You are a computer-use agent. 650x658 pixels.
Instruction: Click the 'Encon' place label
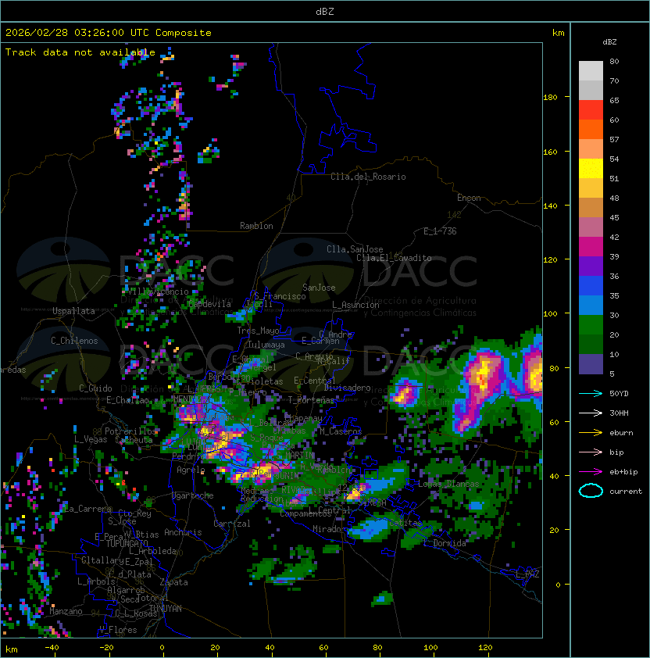pos(469,198)
